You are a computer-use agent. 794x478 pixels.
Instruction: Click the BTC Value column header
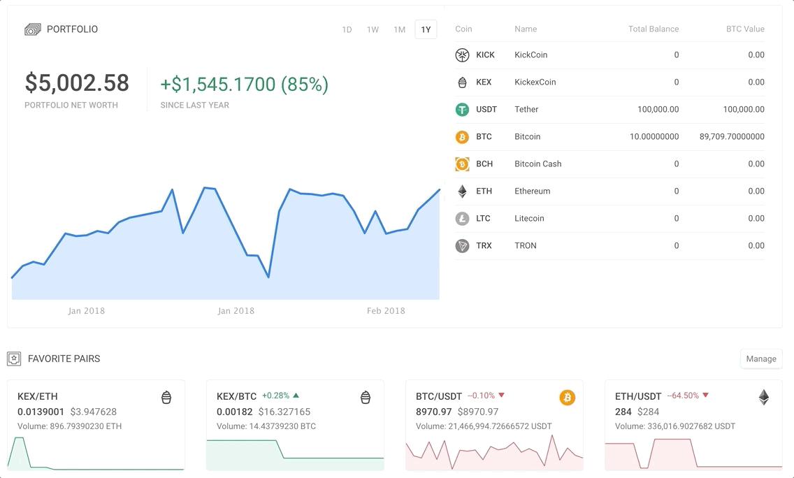745,29
